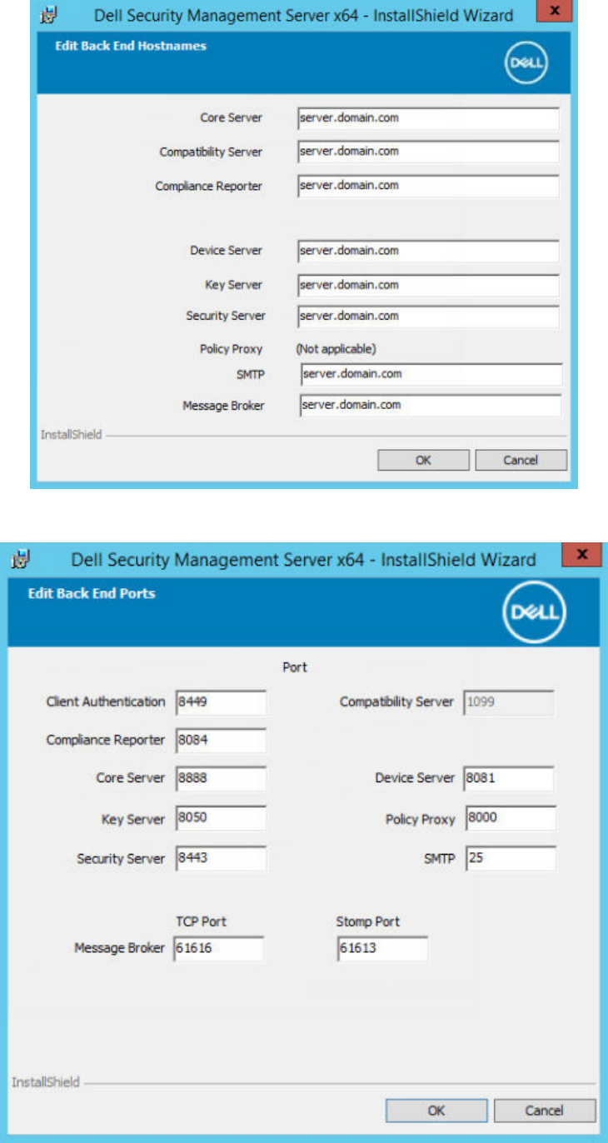608x1143 pixels.
Task: Select the Device Server port field
Action: click(x=509, y=779)
